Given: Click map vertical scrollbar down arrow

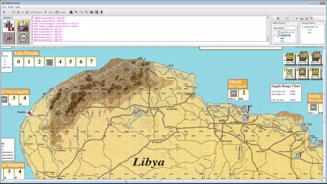Looking at the screenshot, I should pos(324,178).
